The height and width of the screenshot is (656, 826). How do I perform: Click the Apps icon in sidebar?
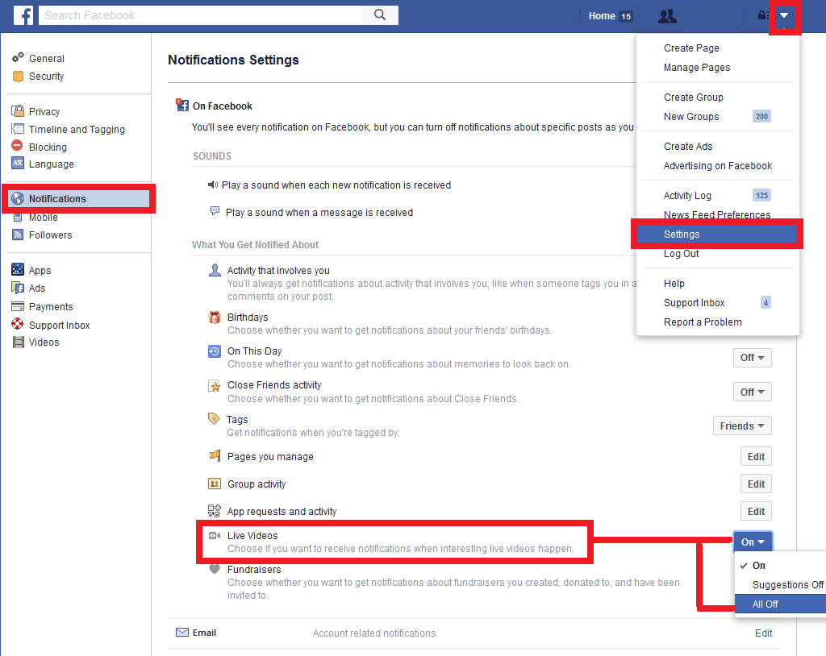18,269
